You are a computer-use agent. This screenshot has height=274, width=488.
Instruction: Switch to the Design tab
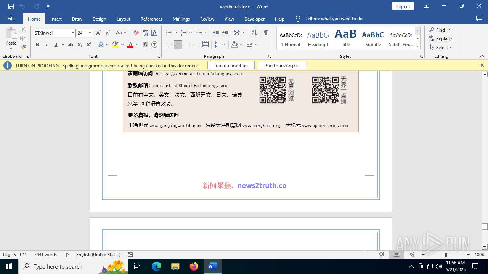coord(100,19)
